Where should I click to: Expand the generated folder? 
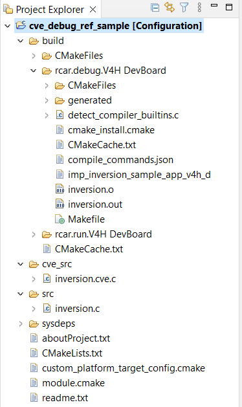[x=47, y=100]
